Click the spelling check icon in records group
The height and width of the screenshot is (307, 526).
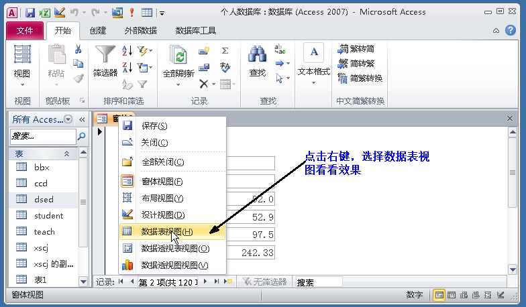[x=225, y=67]
